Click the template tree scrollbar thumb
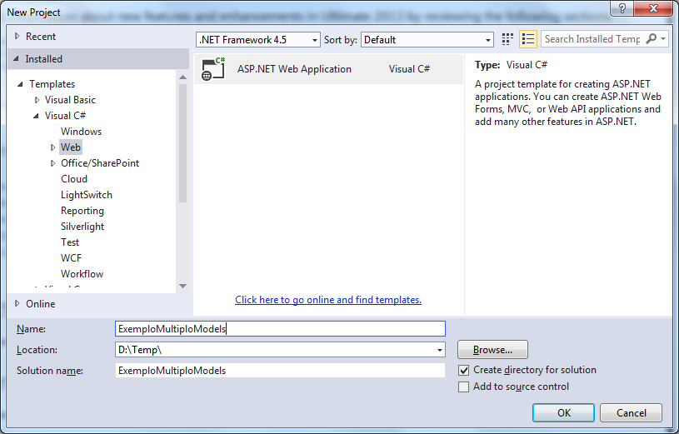679x434 pixels. tap(182, 143)
